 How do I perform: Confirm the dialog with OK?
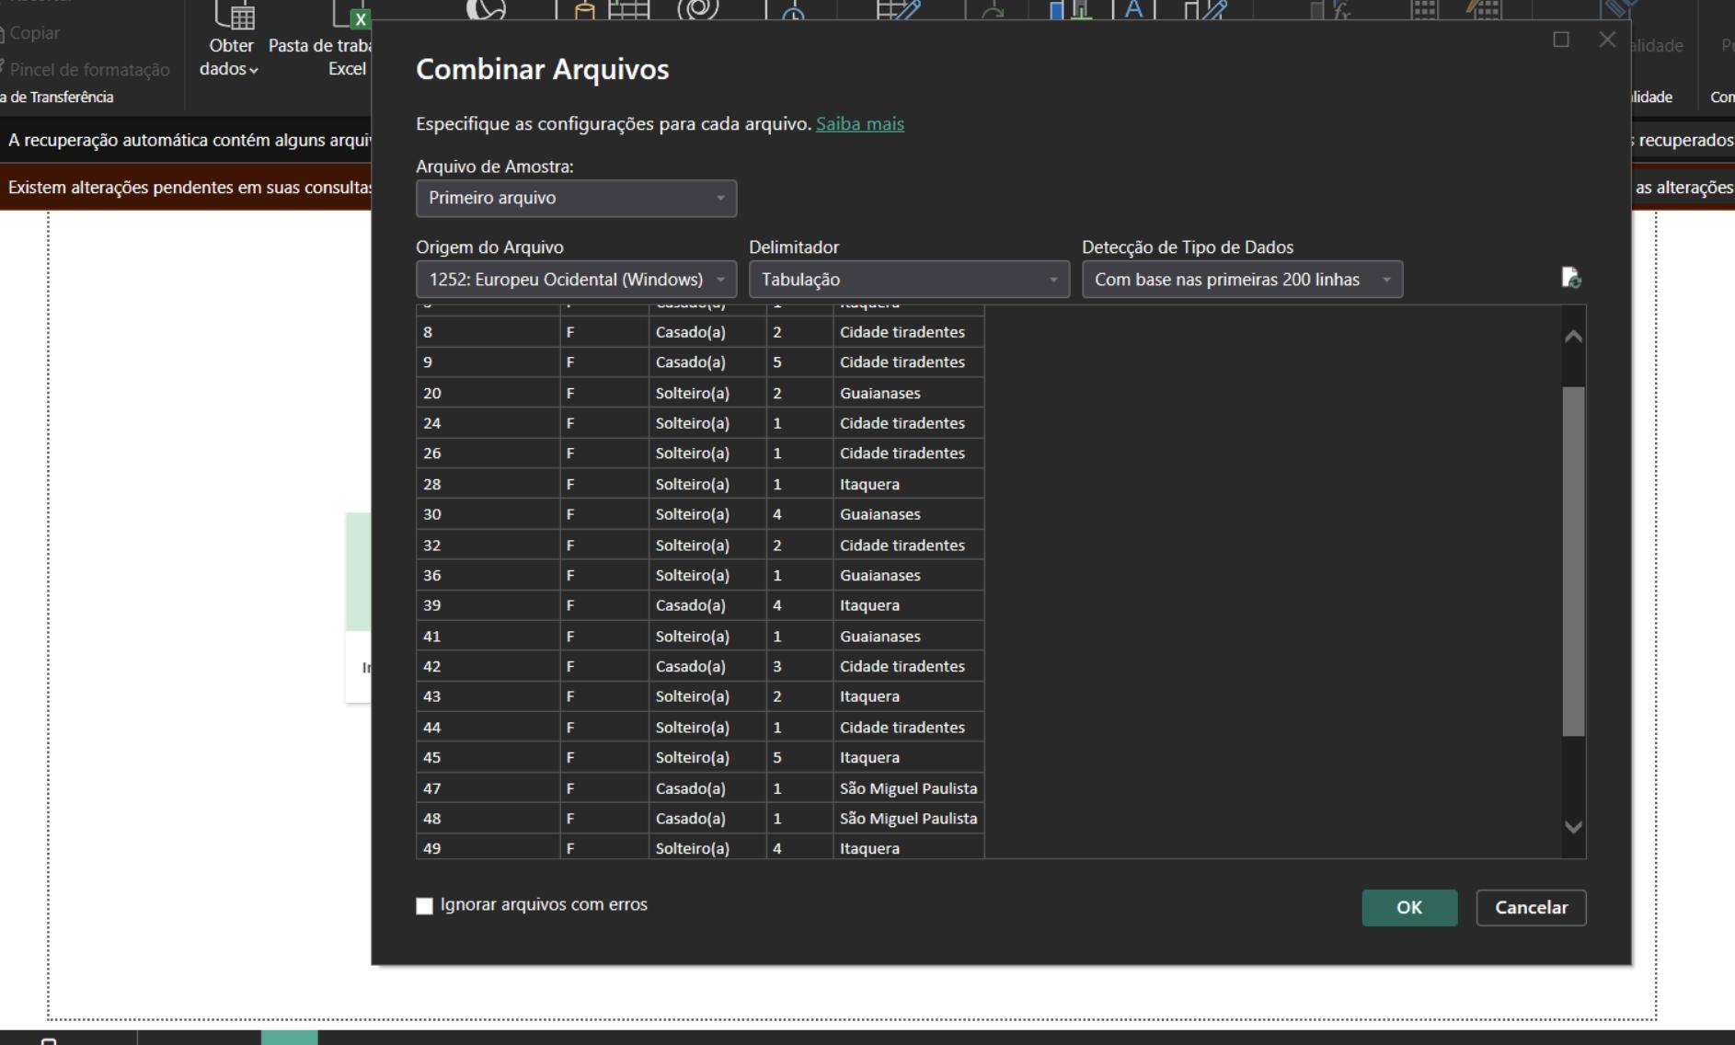point(1409,907)
